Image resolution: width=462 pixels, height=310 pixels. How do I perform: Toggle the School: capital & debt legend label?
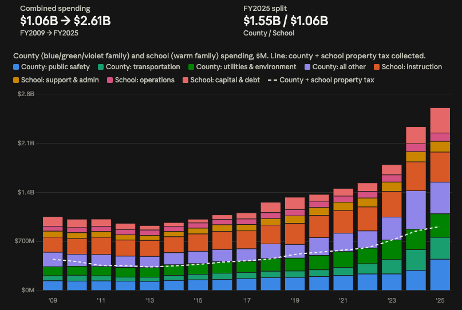[x=225, y=80]
